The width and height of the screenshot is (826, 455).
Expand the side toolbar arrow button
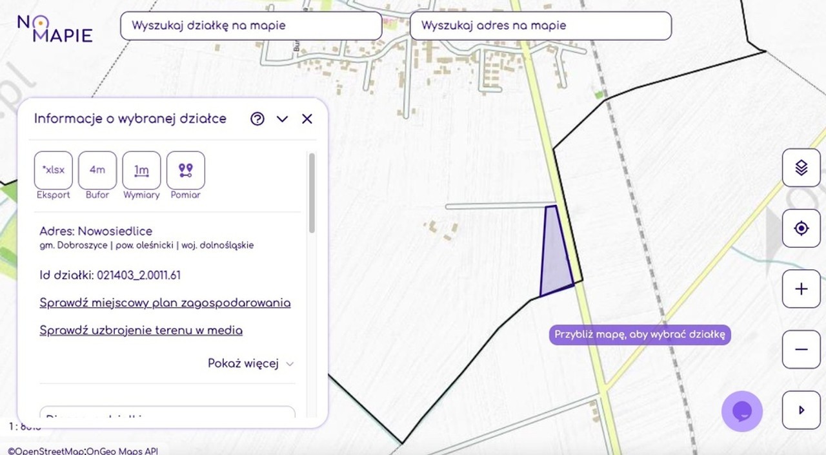click(x=801, y=410)
